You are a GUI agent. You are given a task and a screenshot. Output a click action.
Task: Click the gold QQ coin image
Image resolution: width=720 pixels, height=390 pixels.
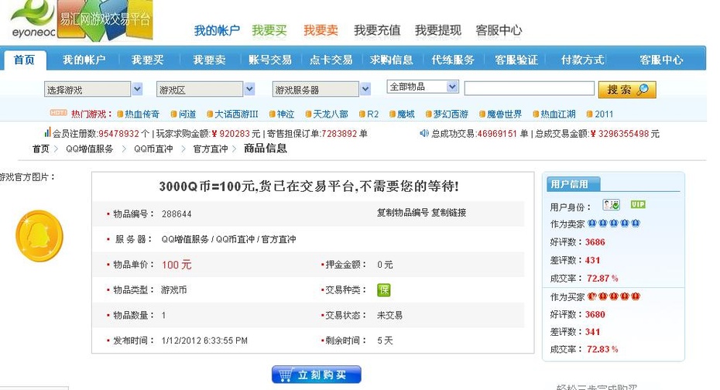point(39,234)
